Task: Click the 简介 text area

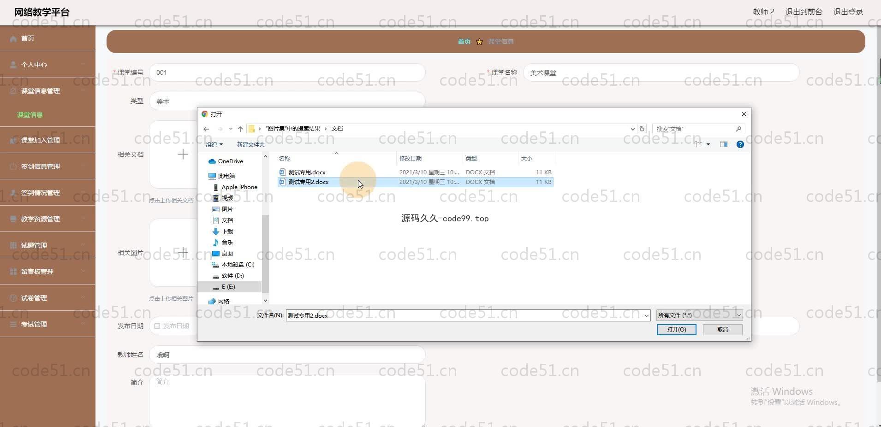Action: pos(287,401)
